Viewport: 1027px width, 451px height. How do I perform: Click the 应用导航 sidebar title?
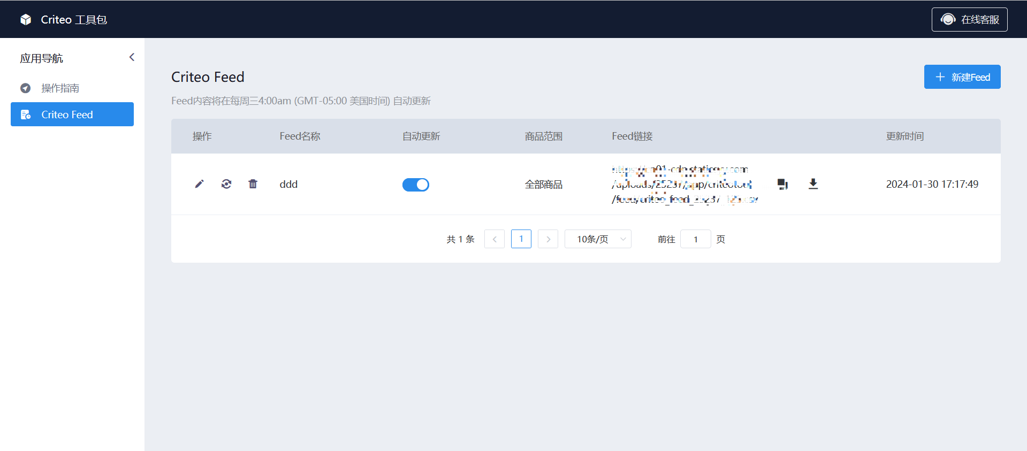tap(41, 58)
